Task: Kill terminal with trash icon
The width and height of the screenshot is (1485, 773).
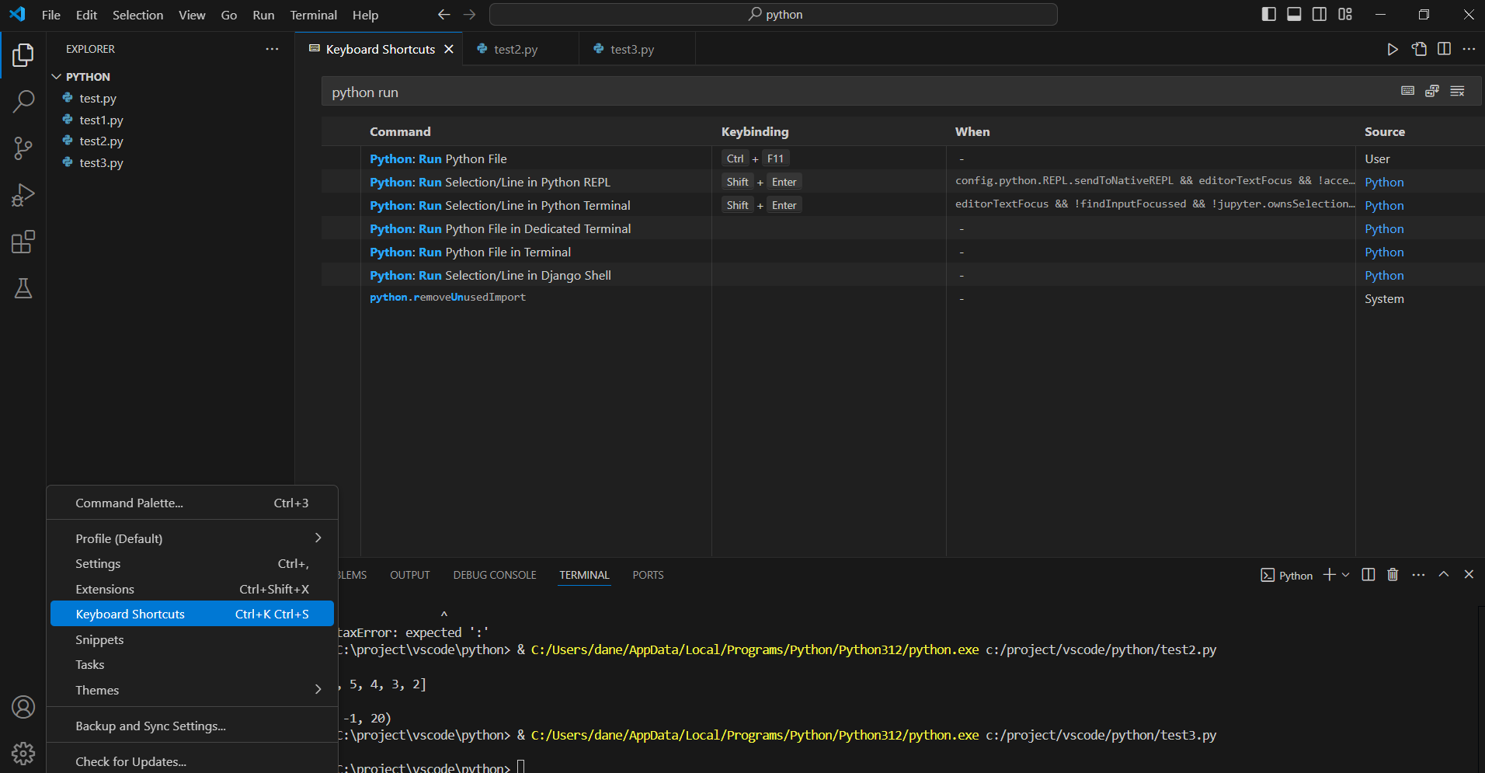Action: pyautogui.click(x=1393, y=575)
